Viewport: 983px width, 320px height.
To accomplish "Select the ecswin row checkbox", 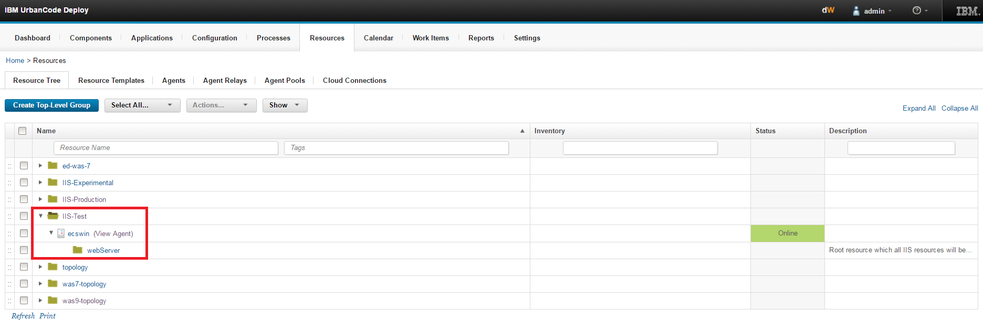I will (x=24, y=233).
